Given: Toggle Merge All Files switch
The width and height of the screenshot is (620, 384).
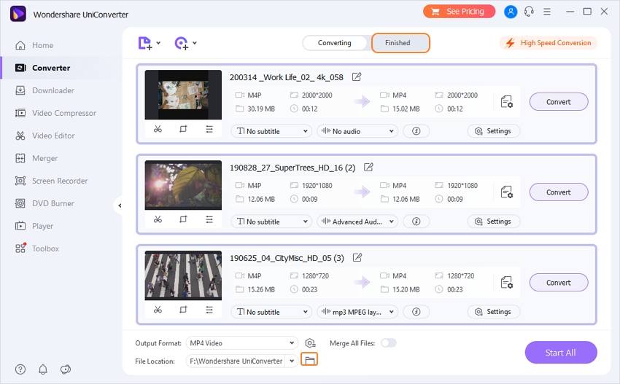Looking at the screenshot, I should click(x=388, y=343).
